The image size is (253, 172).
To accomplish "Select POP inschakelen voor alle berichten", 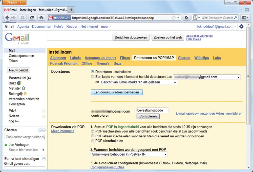I will 93,132.
